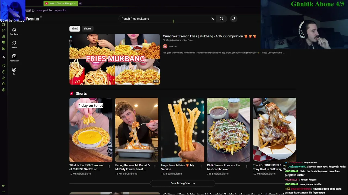The height and width of the screenshot is (195, 348).
Task: Clear the search box with X
Action: [213, 19]
